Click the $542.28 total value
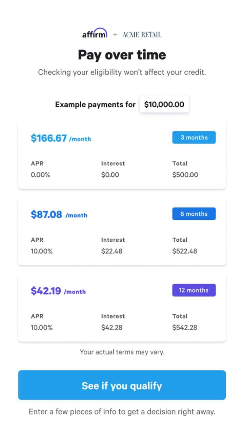The height and width of the screenshot is (438, 246). [x=185, y=327]
